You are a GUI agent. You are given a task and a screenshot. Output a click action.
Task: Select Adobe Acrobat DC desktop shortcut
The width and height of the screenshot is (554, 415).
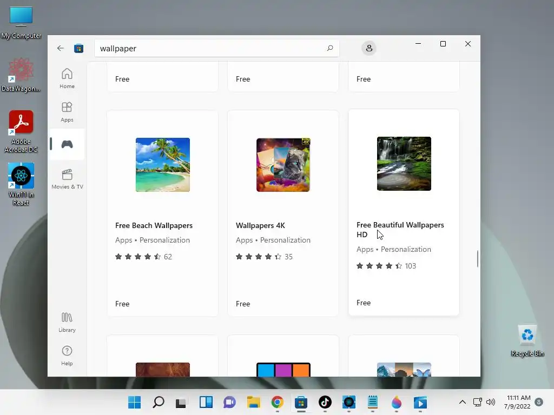coord(21,132)
